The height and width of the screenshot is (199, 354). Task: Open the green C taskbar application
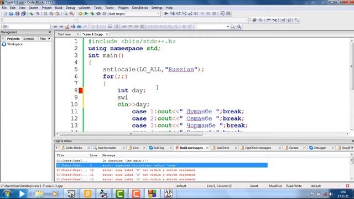point(120,194)
